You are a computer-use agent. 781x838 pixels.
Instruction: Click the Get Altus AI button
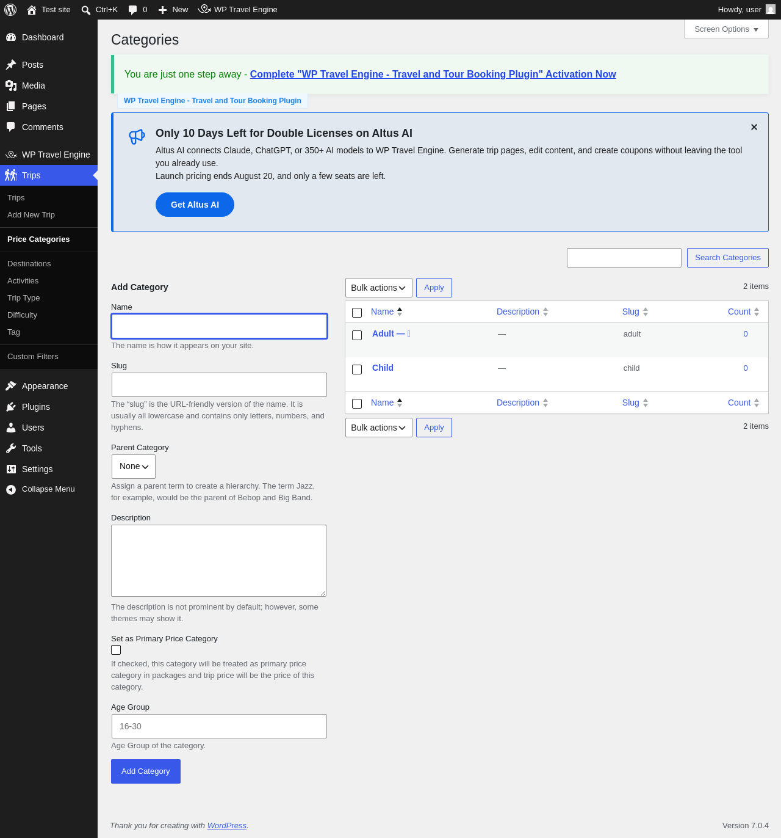[195, 205]
